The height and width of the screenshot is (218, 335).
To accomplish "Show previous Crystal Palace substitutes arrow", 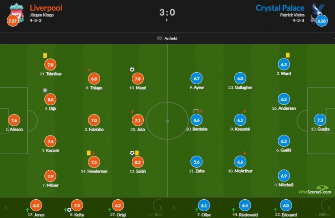I will point(174,208).
